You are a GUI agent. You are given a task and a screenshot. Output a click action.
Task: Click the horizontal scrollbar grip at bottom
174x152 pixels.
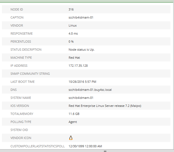tap(105, 151)
